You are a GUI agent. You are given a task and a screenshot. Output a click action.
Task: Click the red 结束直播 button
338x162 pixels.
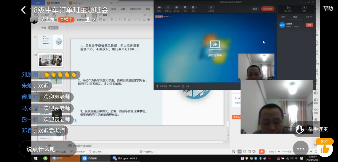click(267, 9)
